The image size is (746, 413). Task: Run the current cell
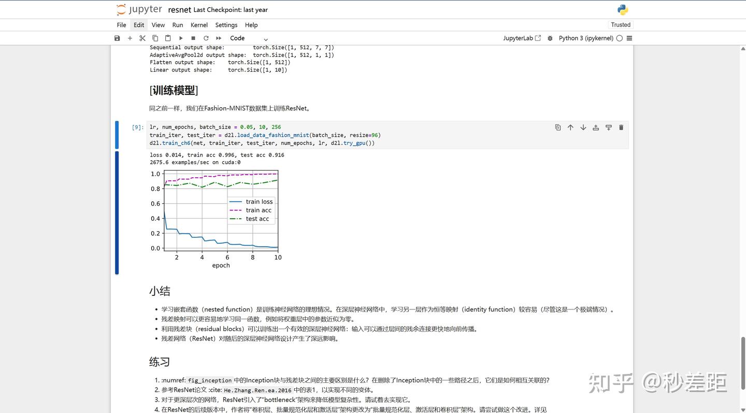tap(180, 38)
